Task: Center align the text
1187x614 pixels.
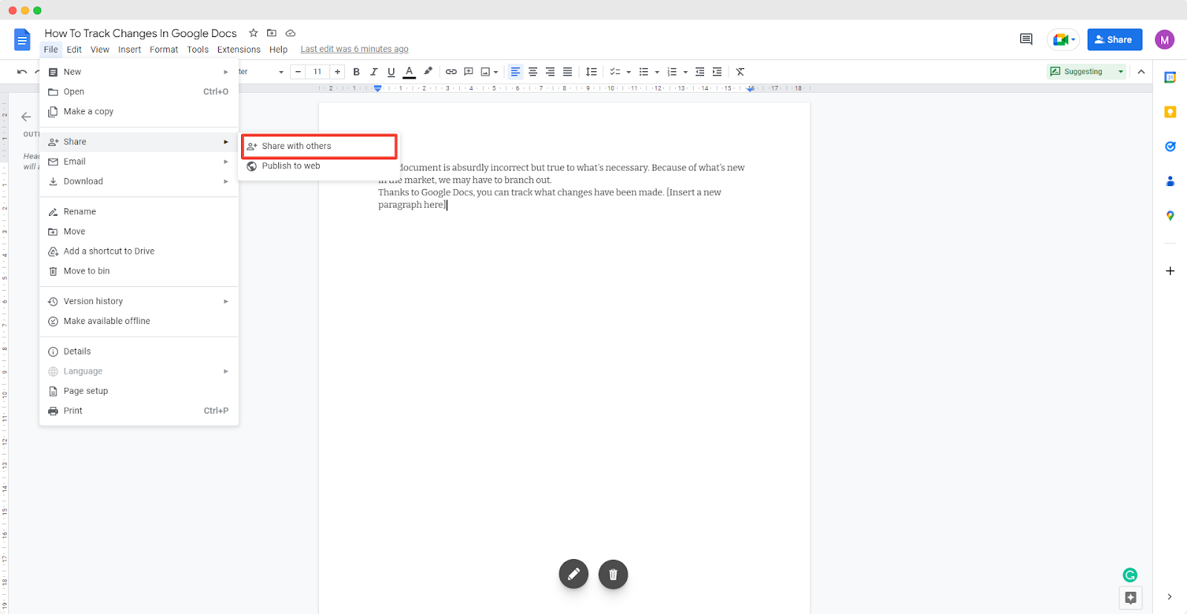Action: pos(533,72)
